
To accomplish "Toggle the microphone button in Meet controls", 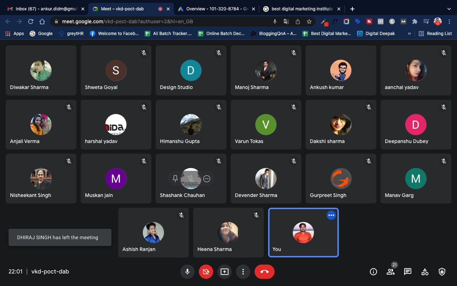I will tap(187, 272).
